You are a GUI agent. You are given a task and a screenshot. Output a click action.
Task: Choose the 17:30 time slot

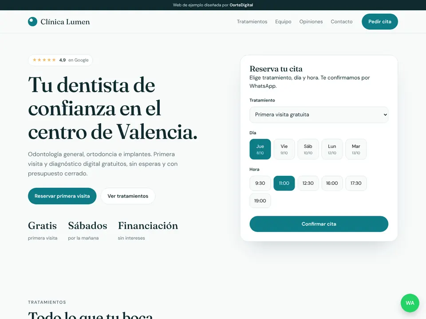pyautogui.click(x=356, y=183)
